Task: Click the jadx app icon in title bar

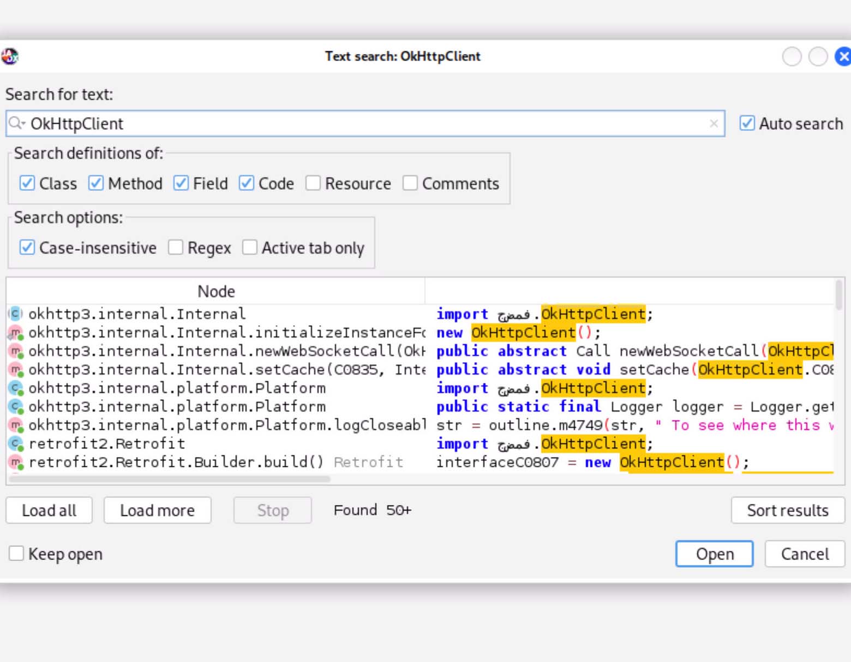Action: pos(10,56)
